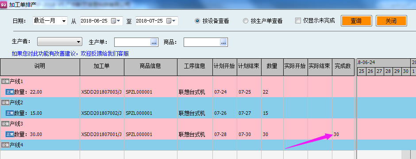
Task: Open the 商品 lookup ellipsis button
Action: point(223,42)
